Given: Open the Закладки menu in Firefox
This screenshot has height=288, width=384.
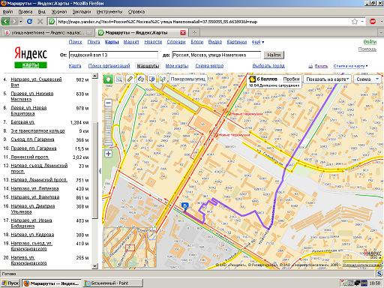Looking at the screenshot, I should click(82, 12).
